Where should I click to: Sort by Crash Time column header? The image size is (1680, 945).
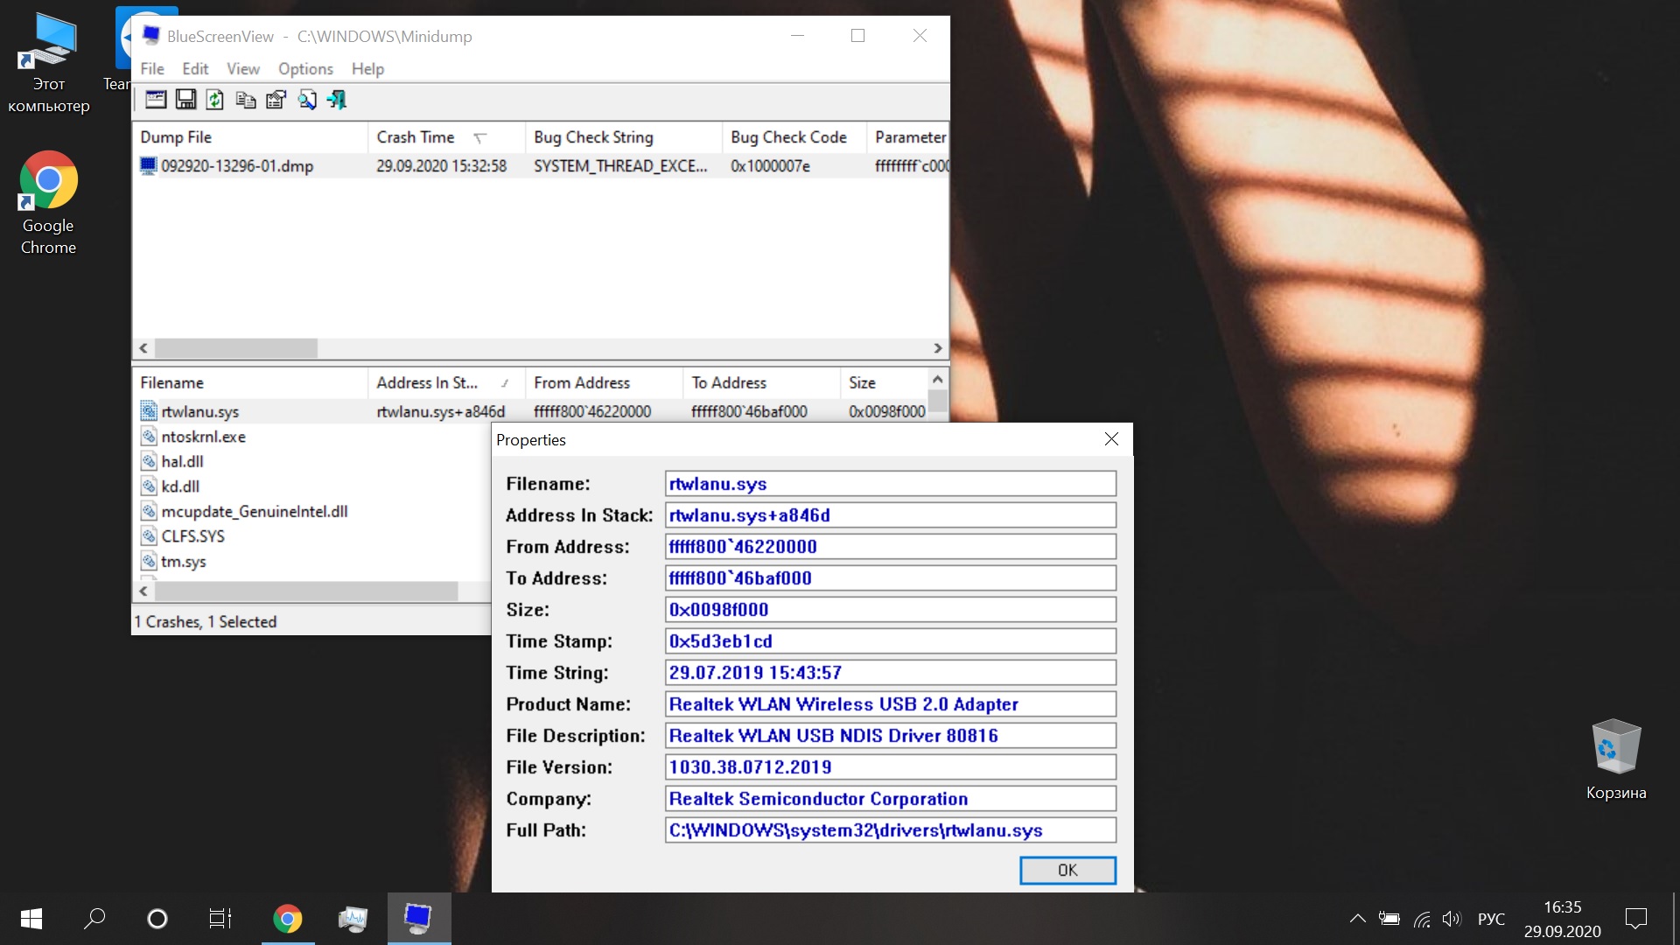[446, 137]
